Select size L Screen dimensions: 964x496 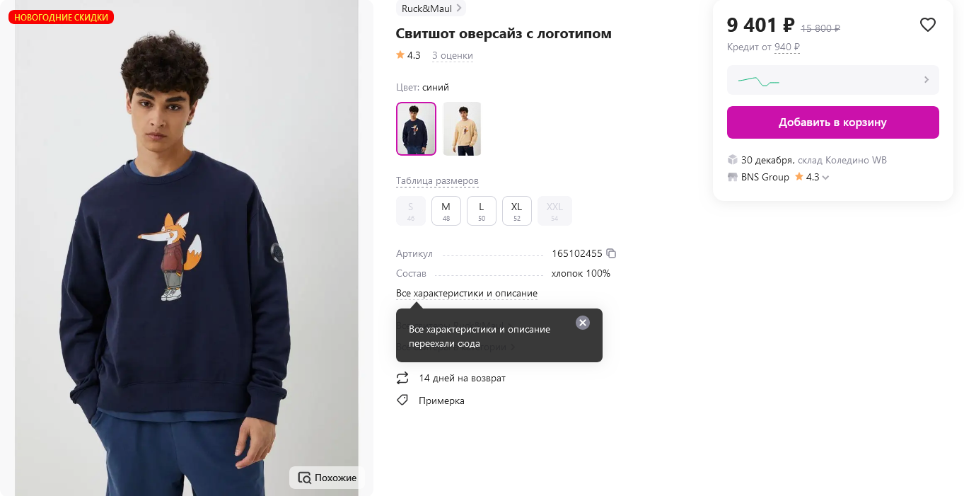[x=482, y=211]
